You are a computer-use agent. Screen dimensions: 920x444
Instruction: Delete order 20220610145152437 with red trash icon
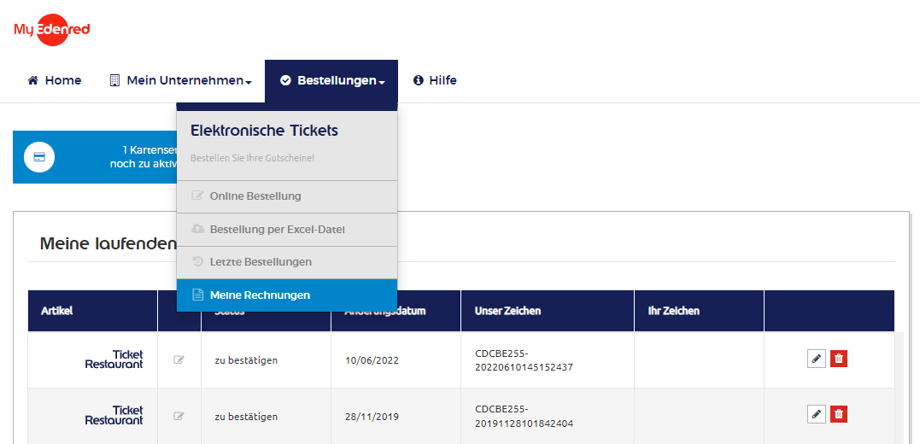[839, 359]
